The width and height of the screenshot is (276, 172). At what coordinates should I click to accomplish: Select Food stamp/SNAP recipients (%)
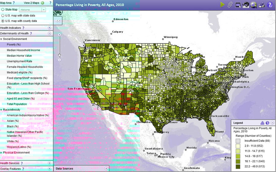point(27,78)
